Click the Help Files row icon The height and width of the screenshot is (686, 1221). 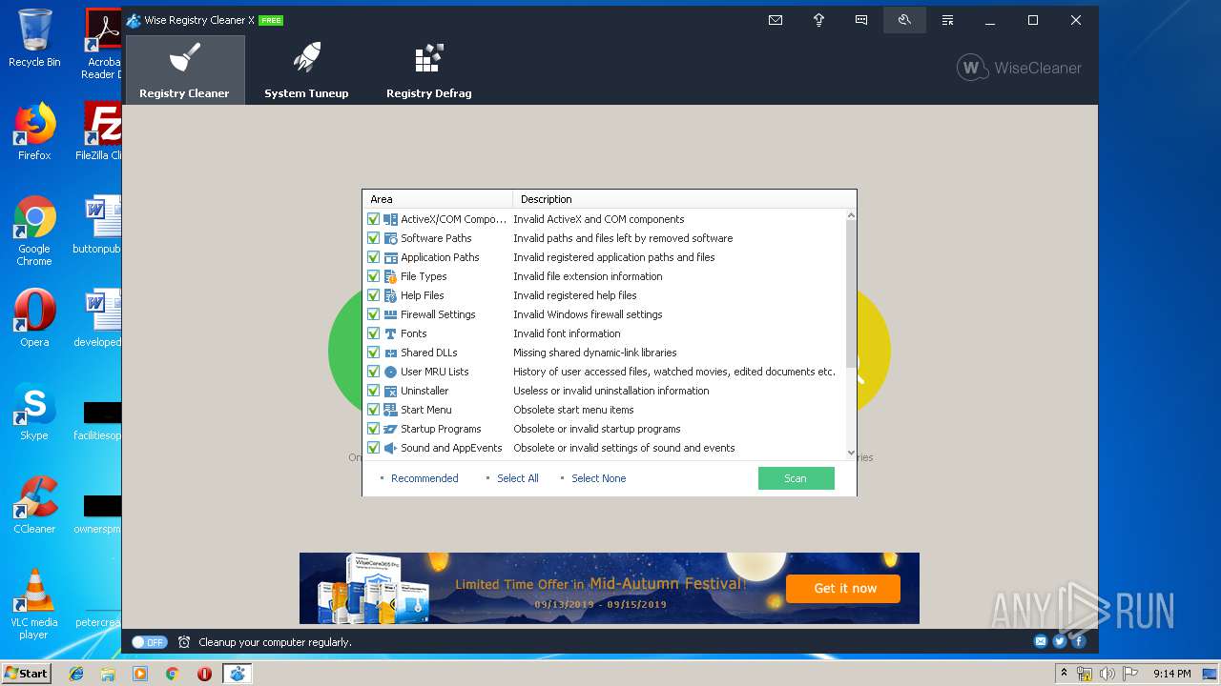click(390, 295)
